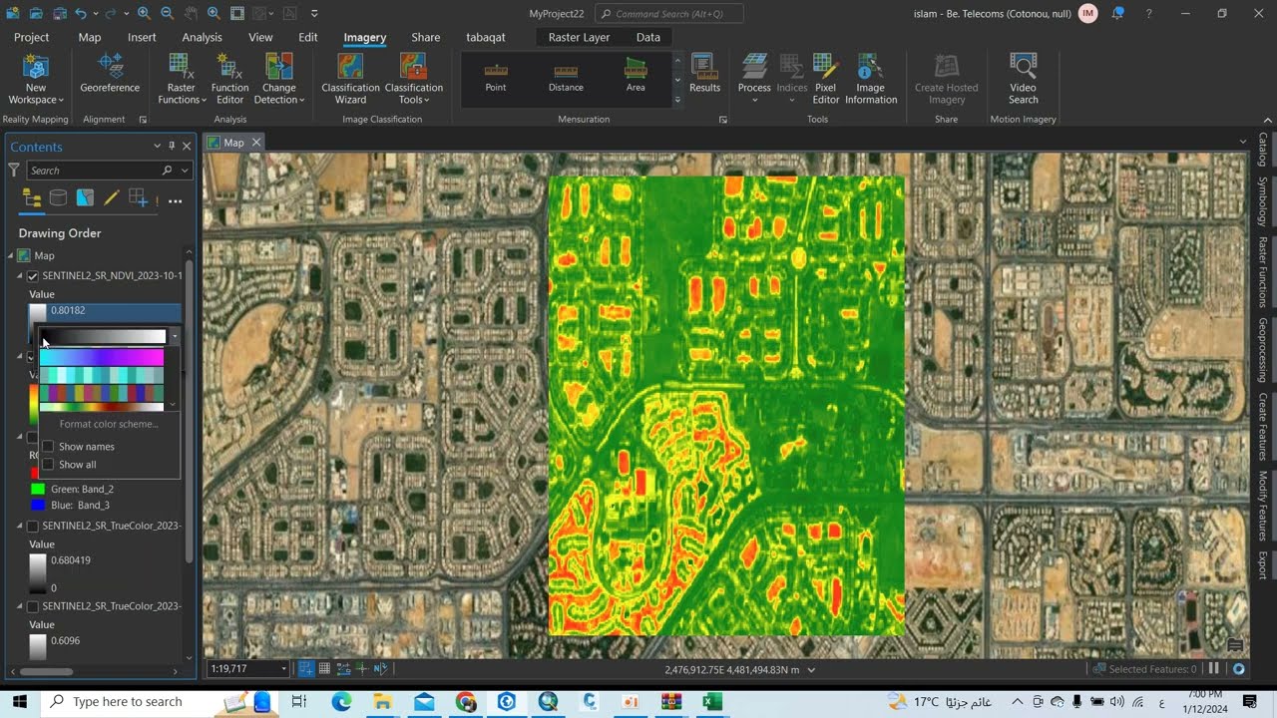
Task: List layers by drawing order icon
Action: (x=32, y=198)
